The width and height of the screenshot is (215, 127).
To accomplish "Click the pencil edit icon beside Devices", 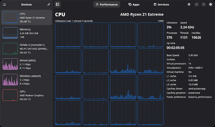I will click(x=49, y=5).
